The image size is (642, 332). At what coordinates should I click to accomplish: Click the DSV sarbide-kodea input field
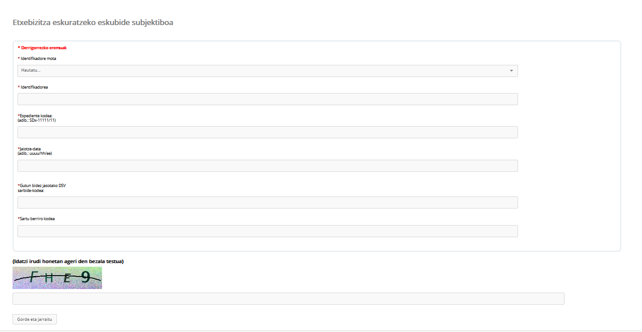tap(267, 202)
